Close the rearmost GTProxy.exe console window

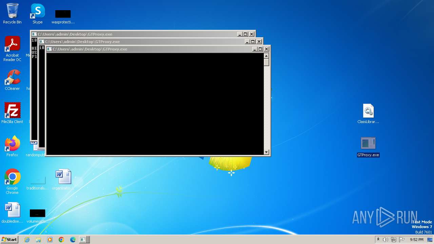point(252,34)
